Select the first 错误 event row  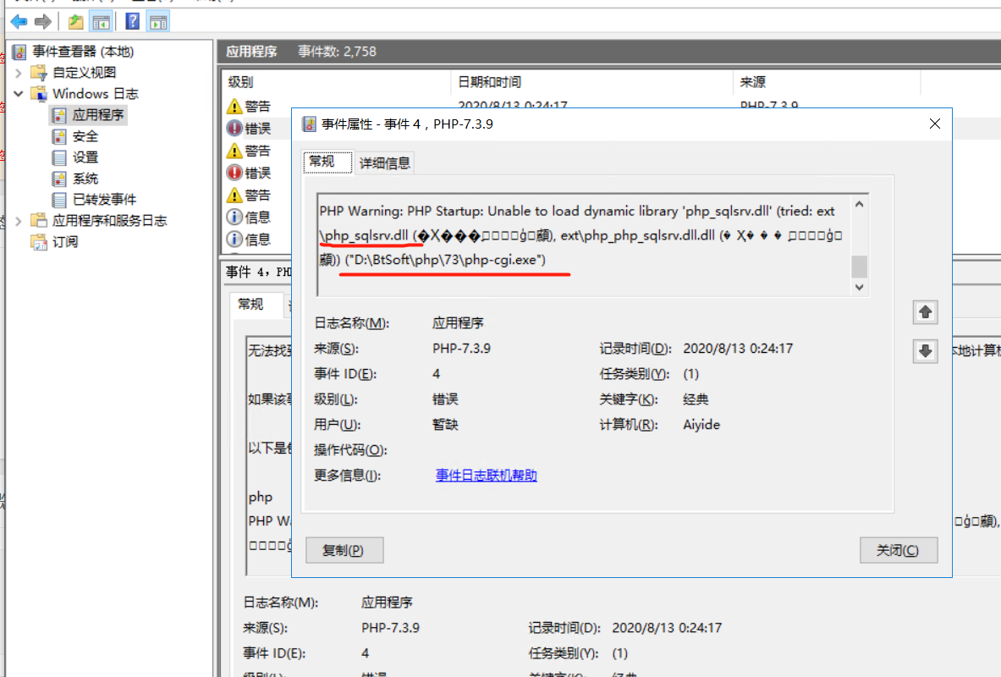pyautogui.click(x=257, y=129)
